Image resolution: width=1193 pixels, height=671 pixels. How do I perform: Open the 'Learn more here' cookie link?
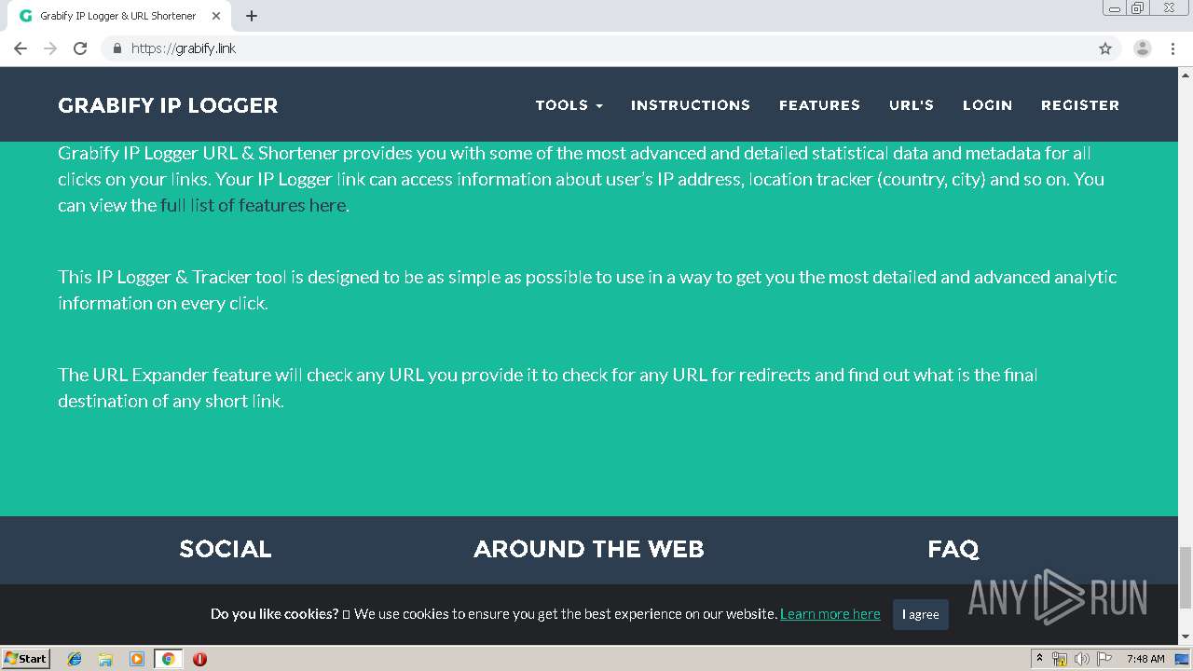(830, 614)
